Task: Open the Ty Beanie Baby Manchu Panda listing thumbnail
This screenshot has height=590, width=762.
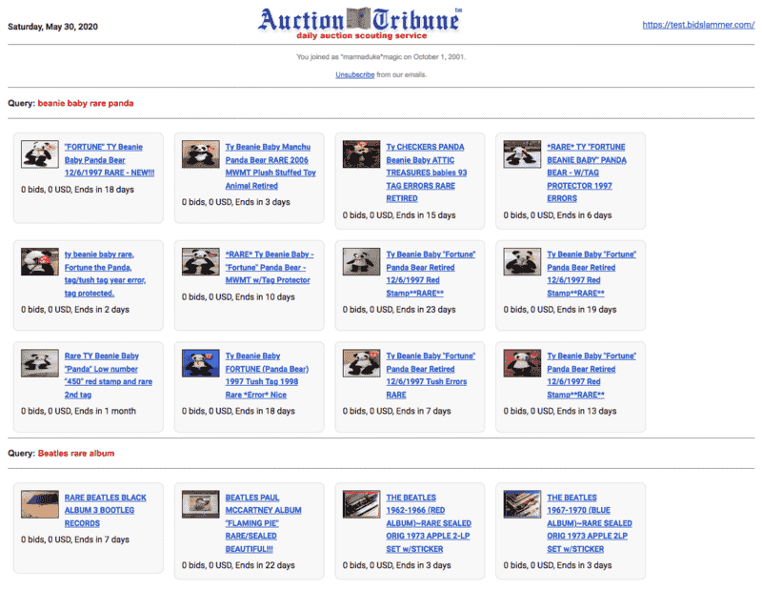Action: pos(195,154)
